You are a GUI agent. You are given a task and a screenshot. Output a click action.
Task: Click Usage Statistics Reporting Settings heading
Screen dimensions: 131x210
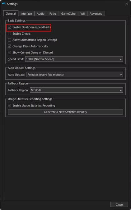pyautogui.click(x=30, y=99)
